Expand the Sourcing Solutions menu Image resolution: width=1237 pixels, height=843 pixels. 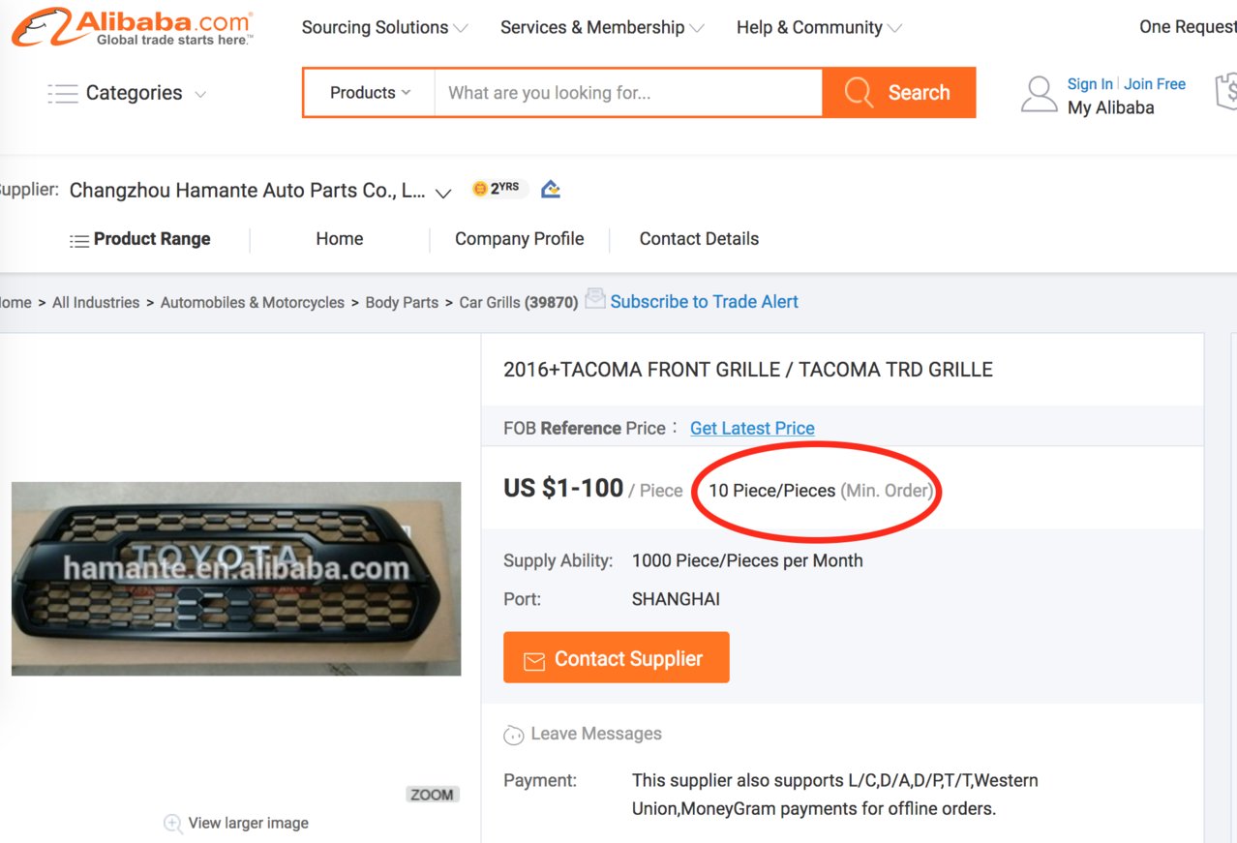click(x=384, y=27)
